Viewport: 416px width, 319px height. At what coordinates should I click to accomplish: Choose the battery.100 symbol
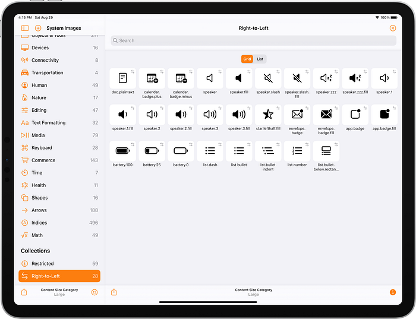pos(122,151)
